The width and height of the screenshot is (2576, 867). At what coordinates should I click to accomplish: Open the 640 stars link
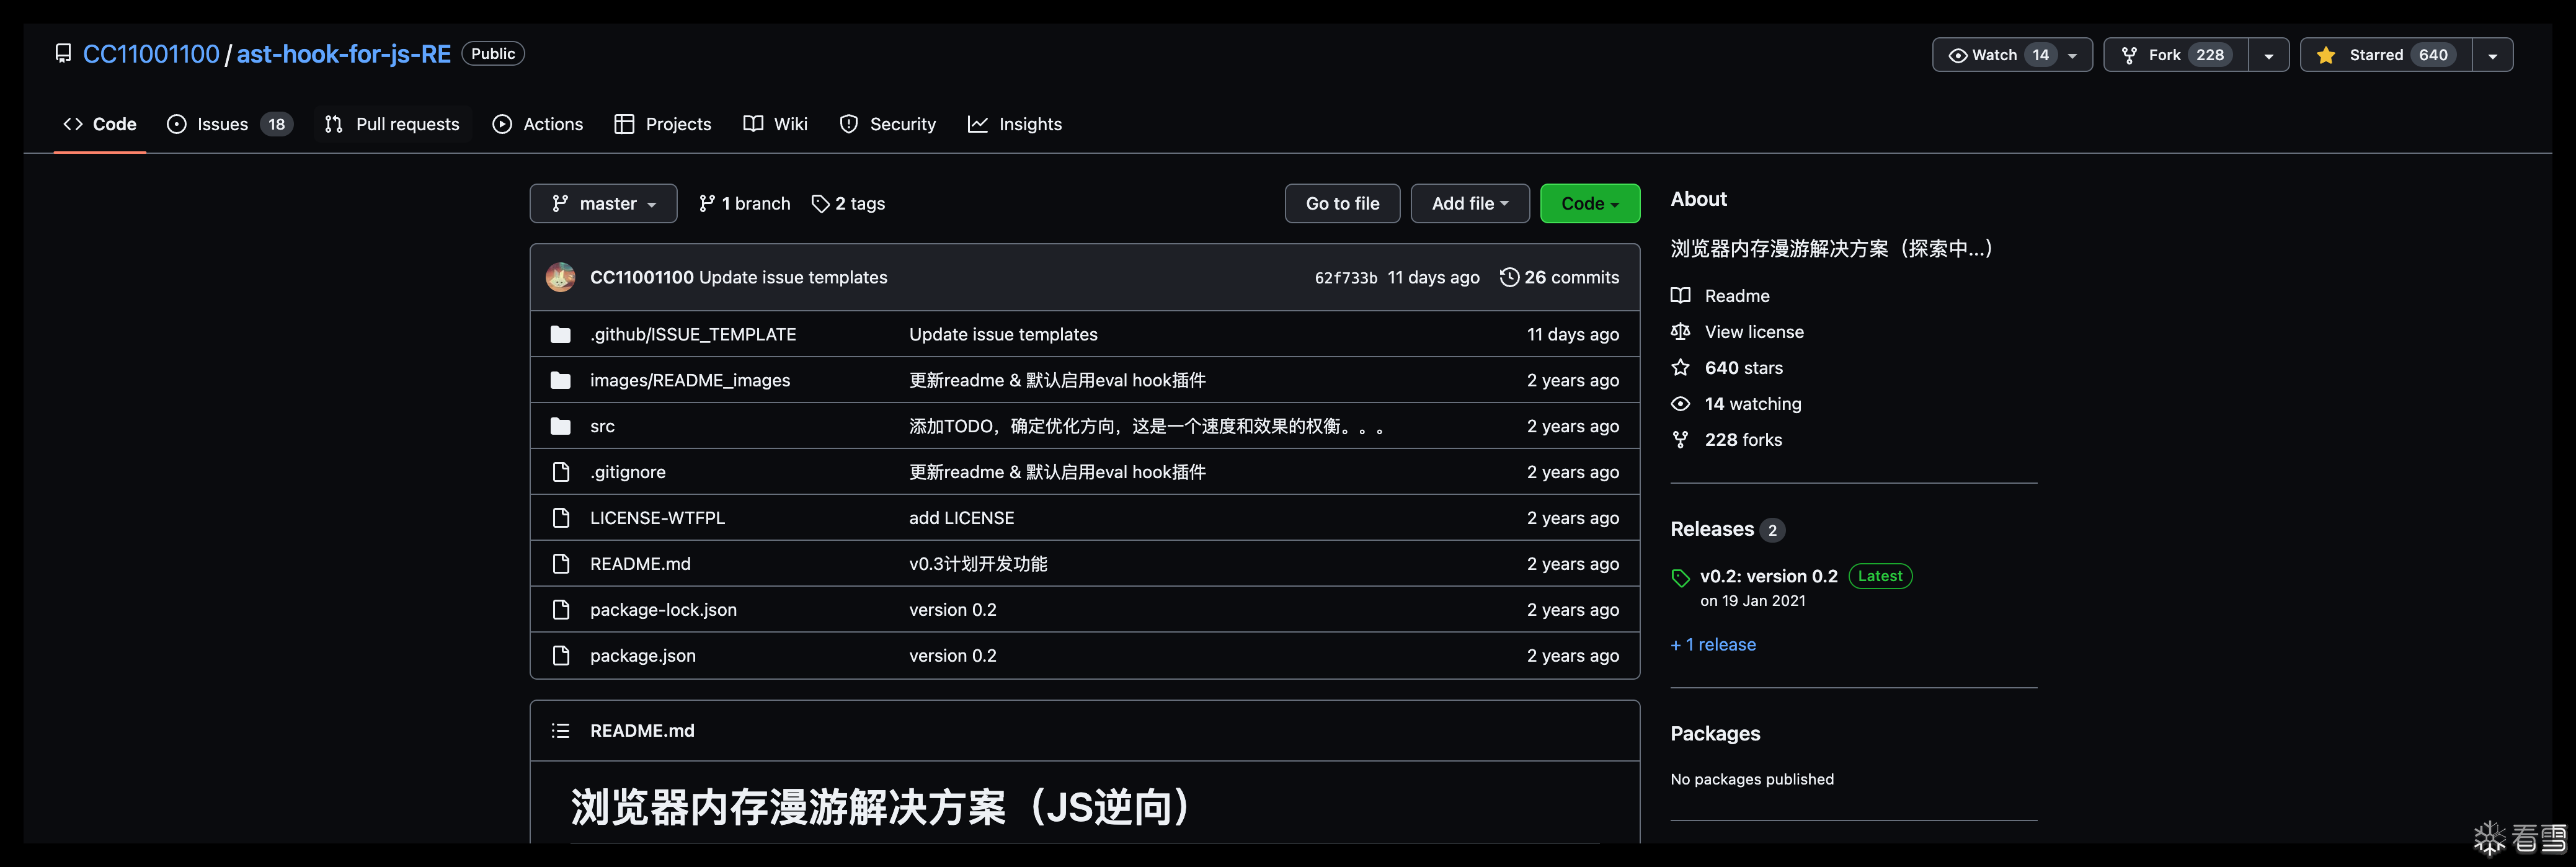tap(1744, 368)
